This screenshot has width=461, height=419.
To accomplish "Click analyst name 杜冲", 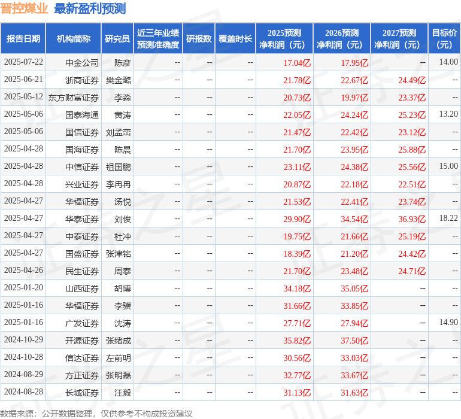I will [x=123, y=236].
